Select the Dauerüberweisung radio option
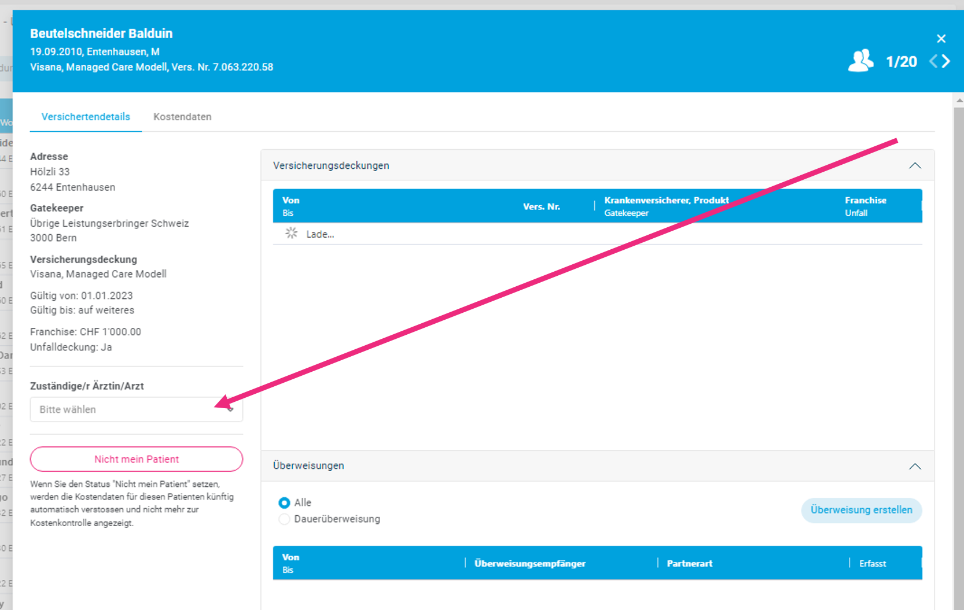This screenshot has width=964, height=610. pos(284,519)
